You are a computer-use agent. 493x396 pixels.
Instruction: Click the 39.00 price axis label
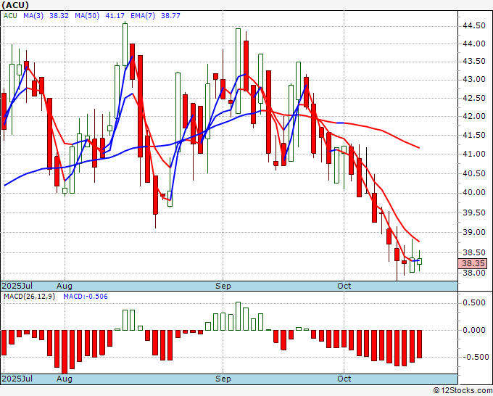tap(474, 232)
